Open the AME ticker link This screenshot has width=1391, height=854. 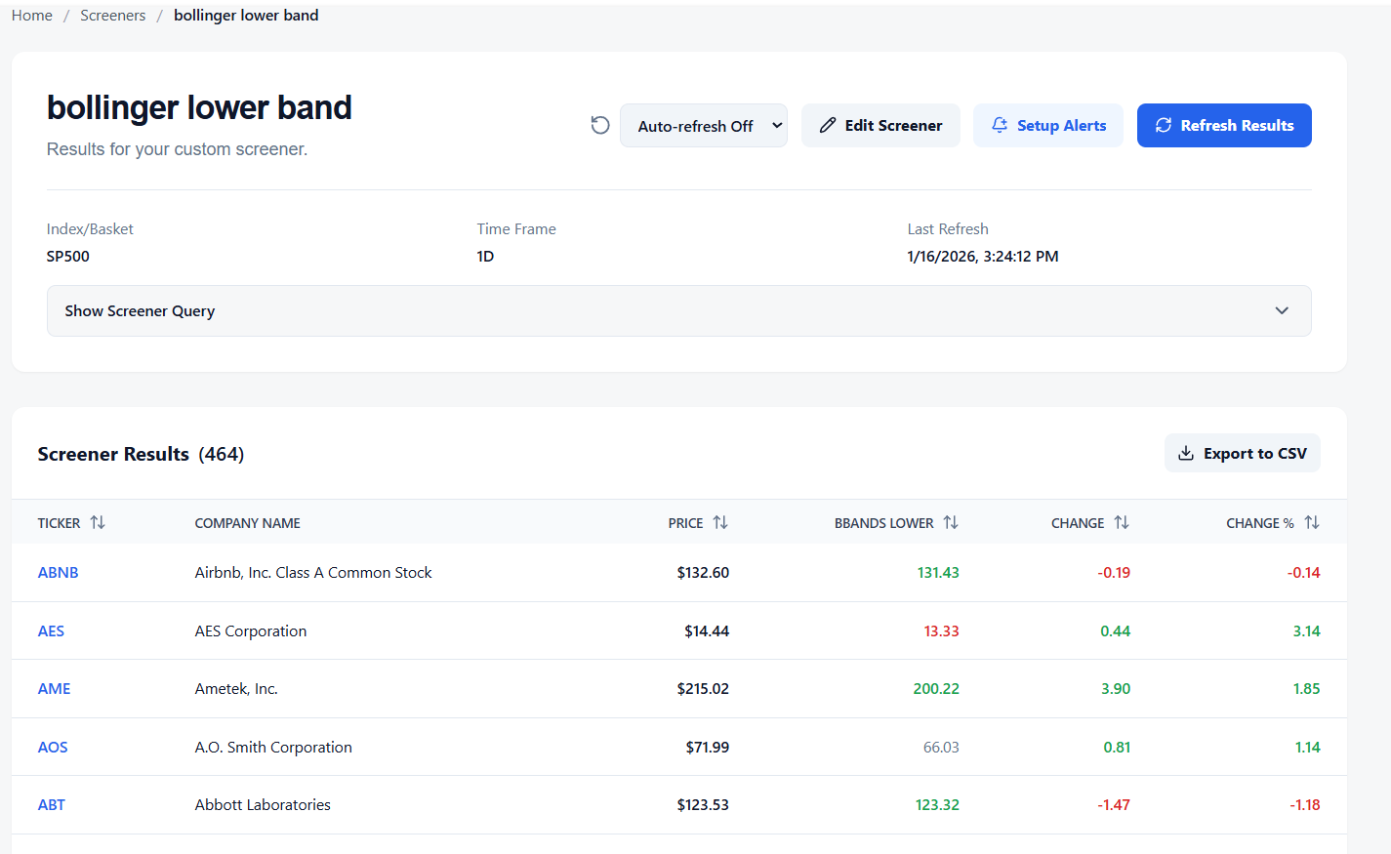pos(54,689)
